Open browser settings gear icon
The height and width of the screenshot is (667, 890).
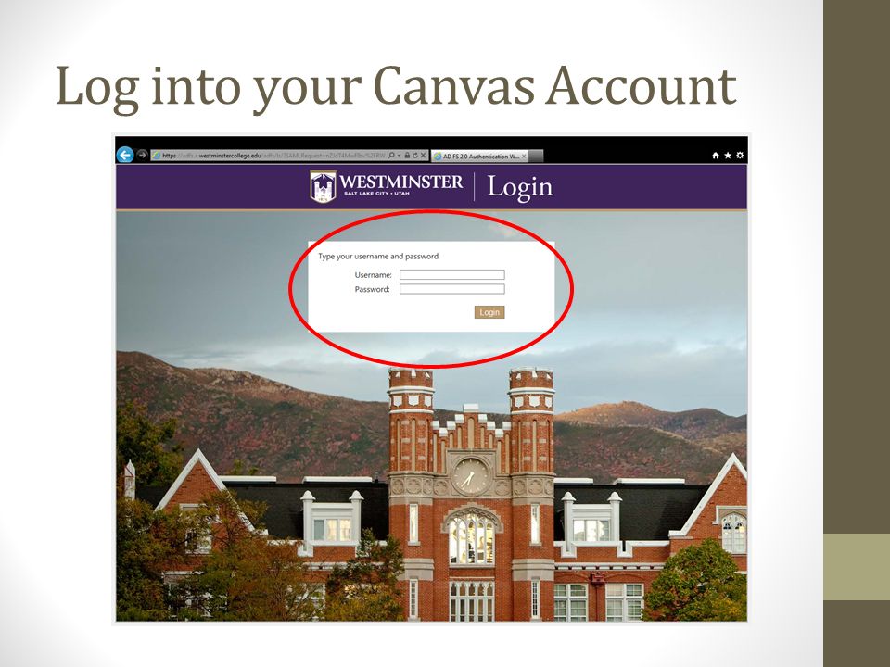tap(740, 156)
